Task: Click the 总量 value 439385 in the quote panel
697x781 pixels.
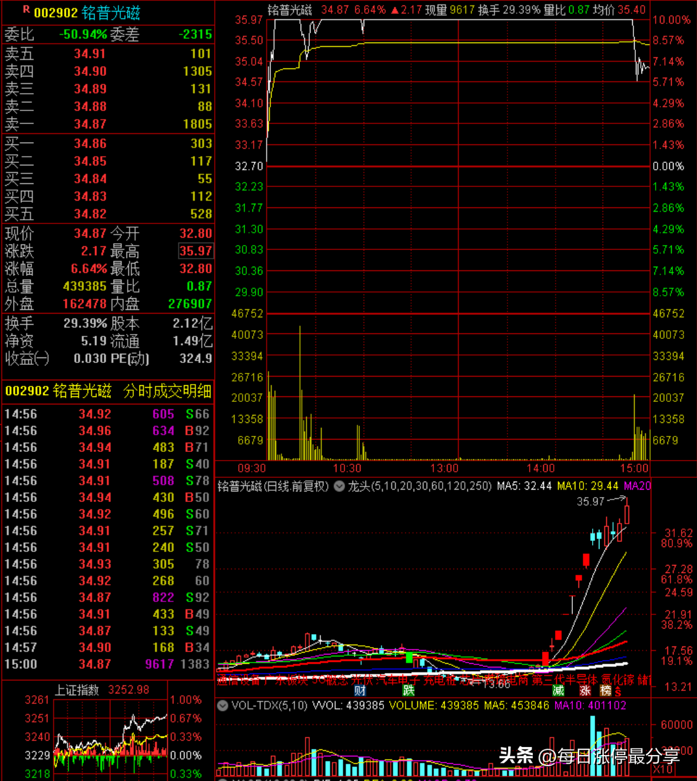Action: [x=85, y=286]
